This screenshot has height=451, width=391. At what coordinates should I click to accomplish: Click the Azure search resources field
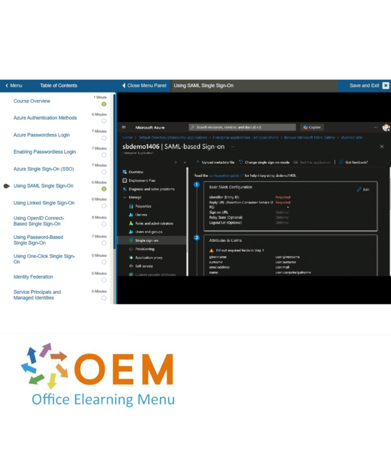(x=242, y=127)
